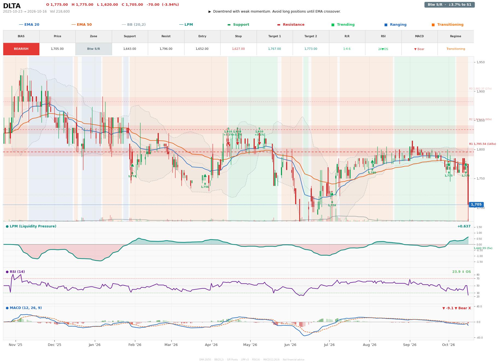The image size is (499, 364).
Task: Click the EMA 20 legend entry
Action: (29, 25)
